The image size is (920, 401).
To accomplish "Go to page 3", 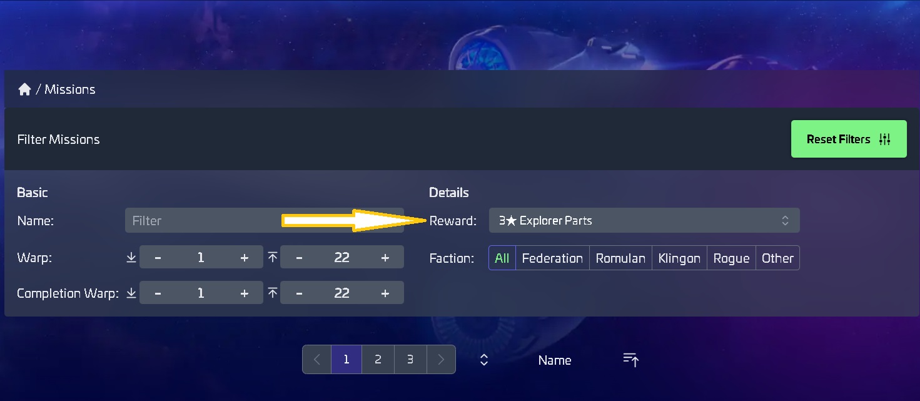I will pos(410,360).
